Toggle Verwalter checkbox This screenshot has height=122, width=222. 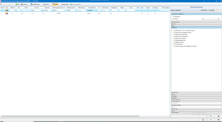[208, 10]
